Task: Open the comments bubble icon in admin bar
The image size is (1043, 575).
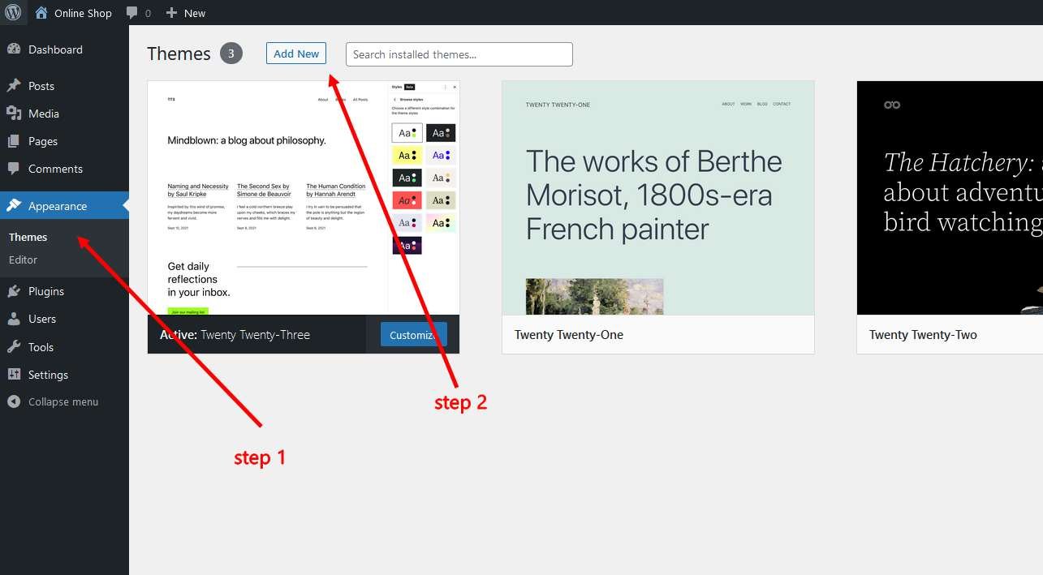Action: pyautogui.click(x=132, y=13)
